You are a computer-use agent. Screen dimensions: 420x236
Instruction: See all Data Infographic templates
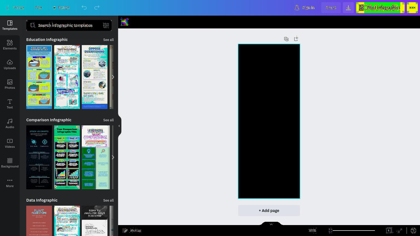108,200
